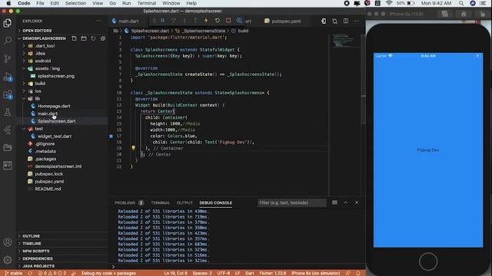
Task: Open Source Control view in activity bar
Action: (8, 58)
